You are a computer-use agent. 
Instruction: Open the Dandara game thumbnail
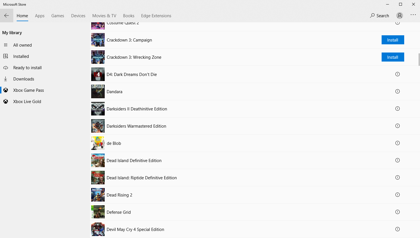98,91
